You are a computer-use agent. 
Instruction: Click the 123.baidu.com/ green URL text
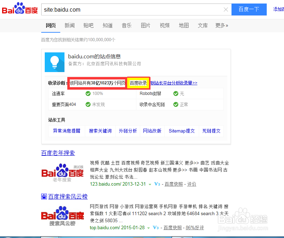coord(106,184)
